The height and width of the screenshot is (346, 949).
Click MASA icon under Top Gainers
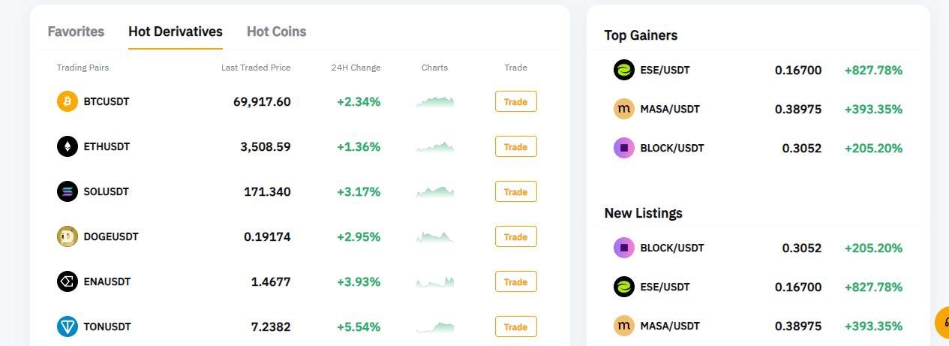tap(624, 109)
